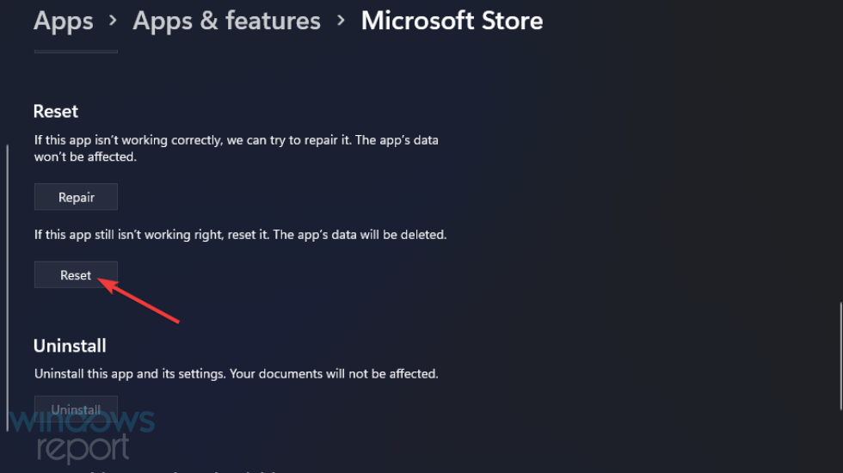Select the Uninstall section heading
The width and height of the screenshot is (843, 473).
coord(70,346)
